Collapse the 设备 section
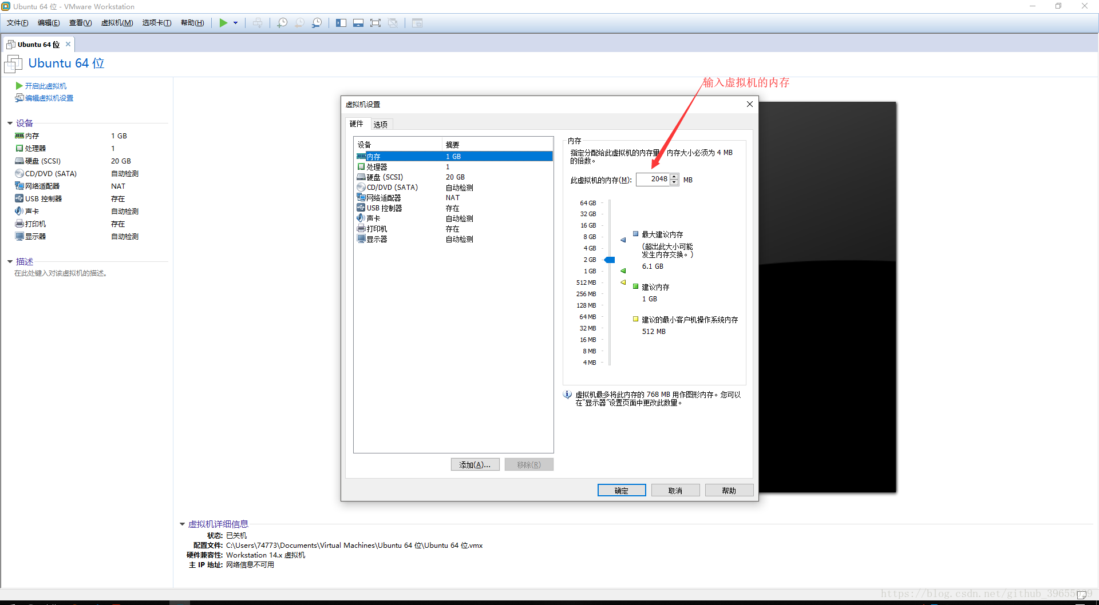 [x=10, y=123]
